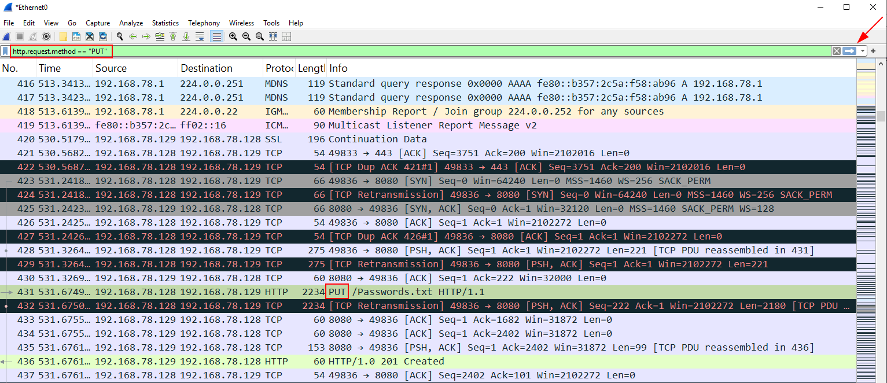Open capture options via the gear icon
Viewport: 887px width, 383px height.
point(46,36)
